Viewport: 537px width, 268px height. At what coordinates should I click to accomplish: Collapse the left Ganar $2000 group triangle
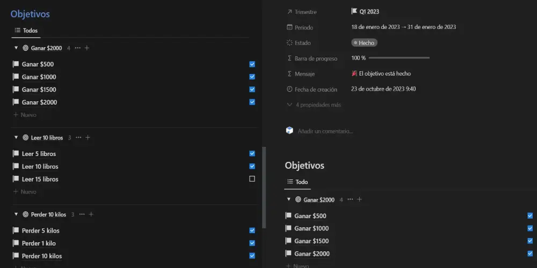[16, 48]
